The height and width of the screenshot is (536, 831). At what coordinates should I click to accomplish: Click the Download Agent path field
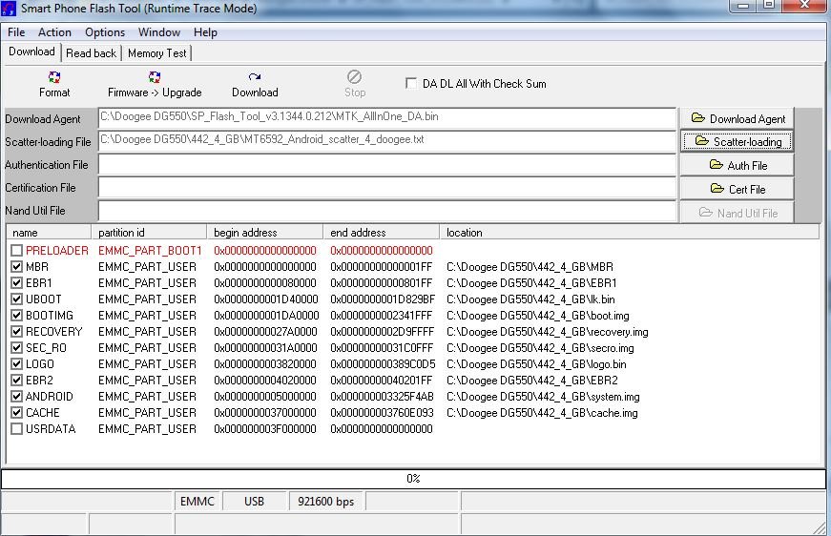tap(387, 118)
